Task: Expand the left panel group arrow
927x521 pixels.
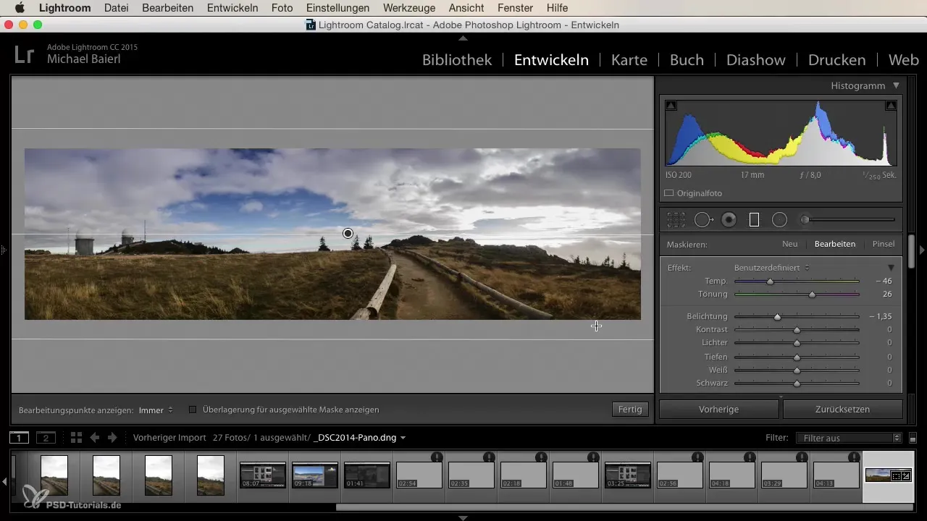Action: point(4,250)
